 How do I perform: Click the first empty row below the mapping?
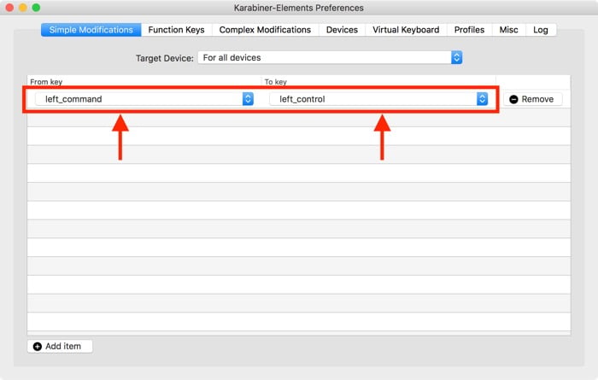(x=299, y=117)
